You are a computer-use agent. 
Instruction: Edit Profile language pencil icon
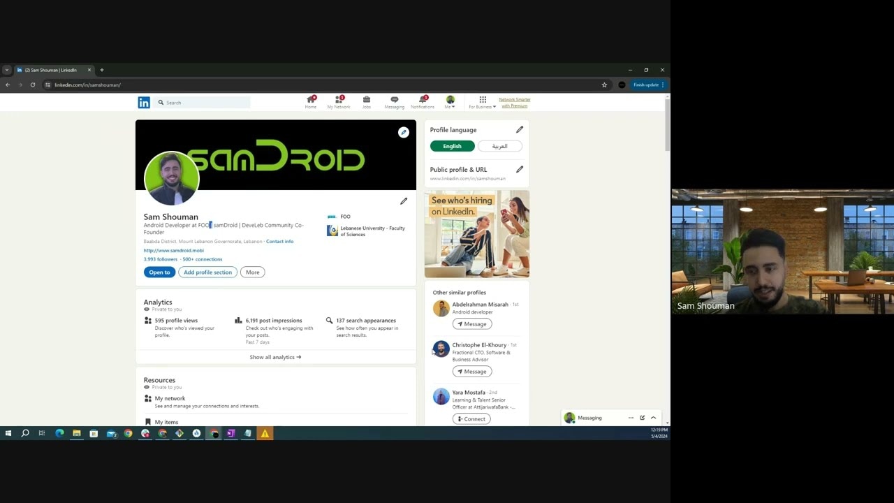[520, 130]
